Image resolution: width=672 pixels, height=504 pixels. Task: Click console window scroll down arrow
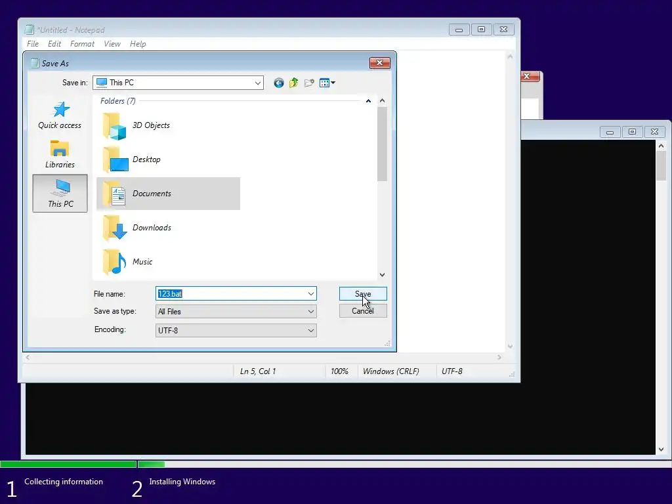click(661, 450)
